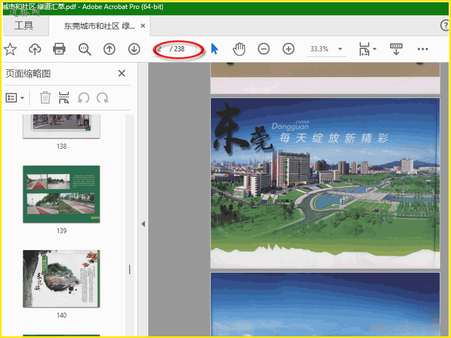Close the 东莞城市和社区 document tab
The height and width of the screenshot is (338, 451).
(x=143, y=26)
